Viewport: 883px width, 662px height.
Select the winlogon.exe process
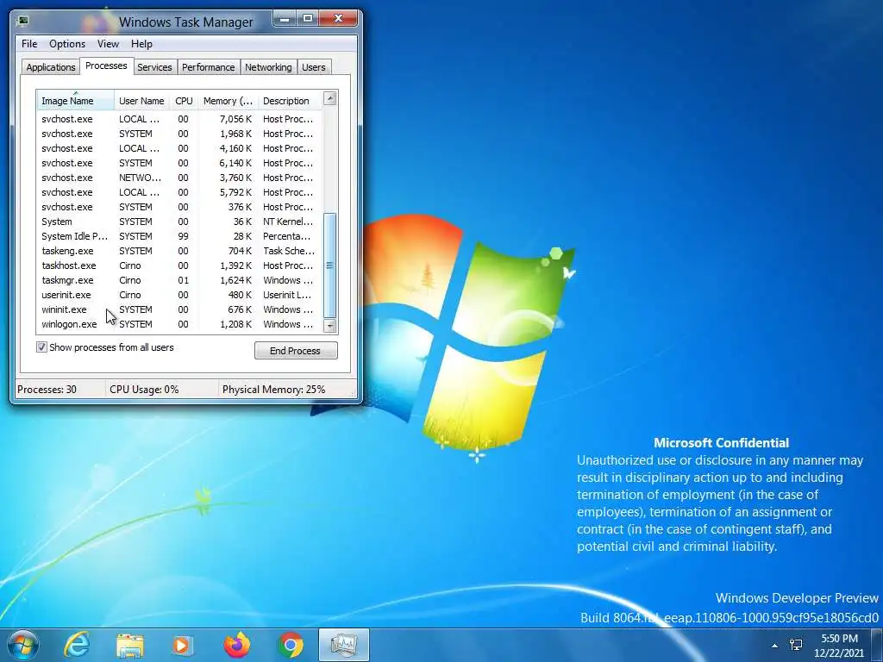click(x=179, y=324)
